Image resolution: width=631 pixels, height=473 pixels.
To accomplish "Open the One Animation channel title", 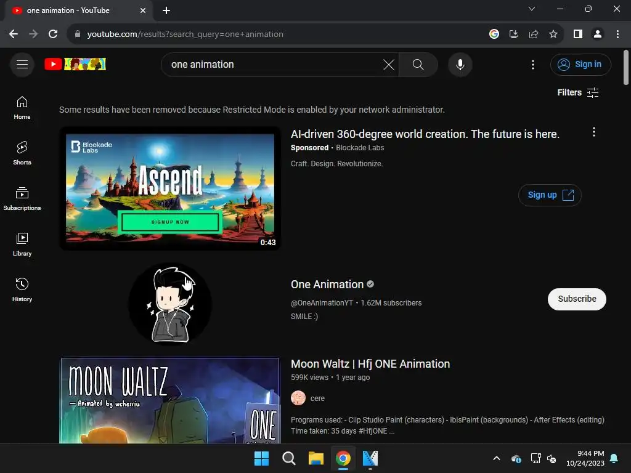I will pos(327,285).
